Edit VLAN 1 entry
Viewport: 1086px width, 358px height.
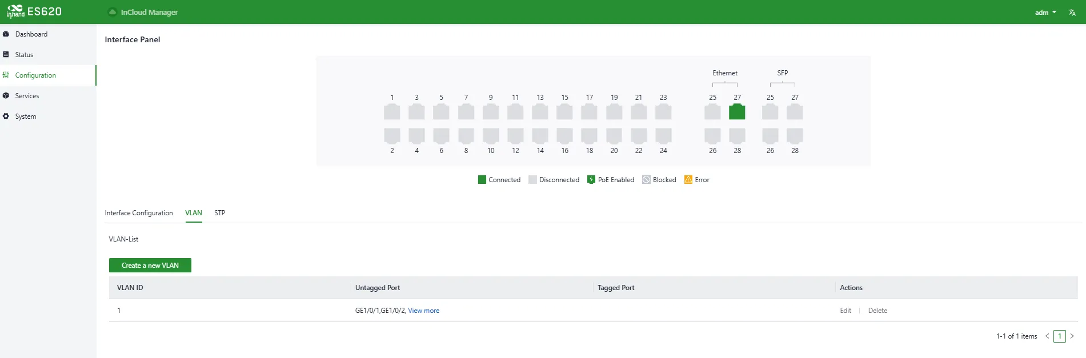click(x=845, y=311)
